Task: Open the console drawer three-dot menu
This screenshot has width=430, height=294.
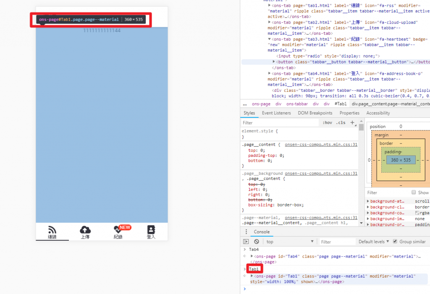Action: click(246, 232)
